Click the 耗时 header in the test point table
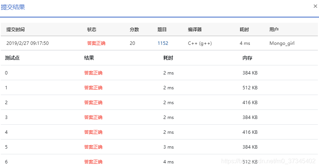Viewport: 319px width, 168px height. [168, 58]
